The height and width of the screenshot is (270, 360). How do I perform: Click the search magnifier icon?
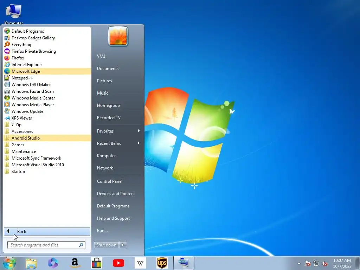[81, 245]
